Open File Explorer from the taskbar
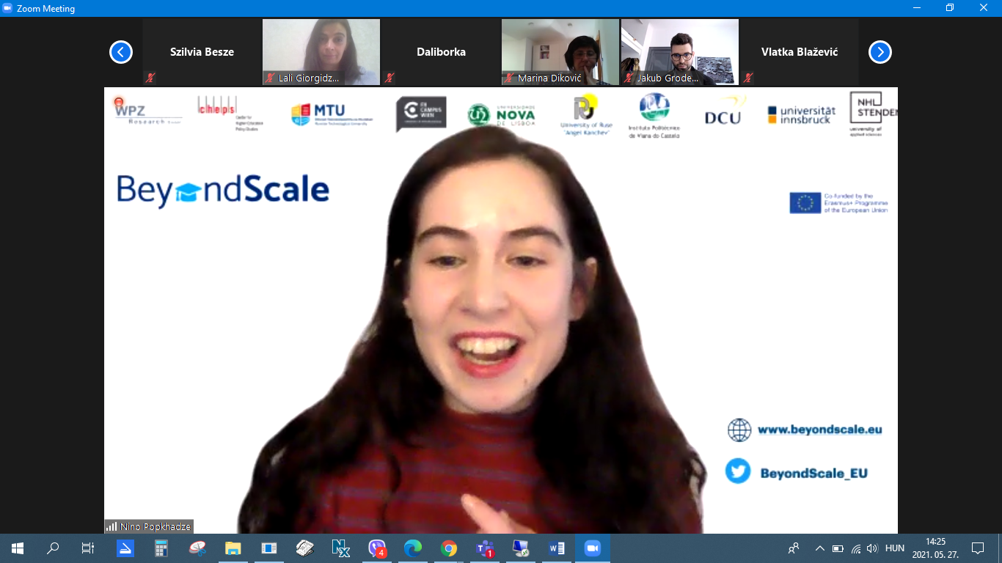This screenshot has height=563, width=1002. [233, 548]
